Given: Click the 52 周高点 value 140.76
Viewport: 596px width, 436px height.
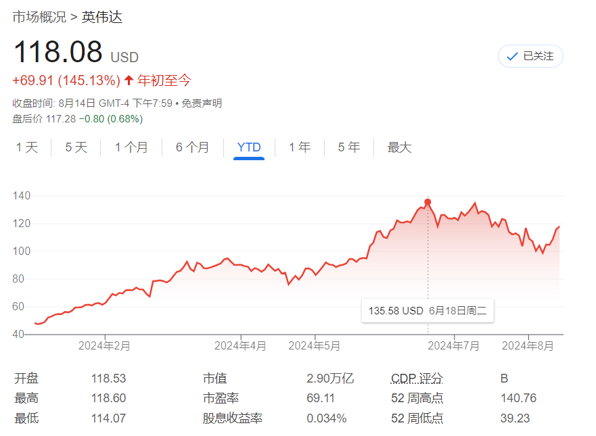Looking at the screenshot, I should [518, 398].
